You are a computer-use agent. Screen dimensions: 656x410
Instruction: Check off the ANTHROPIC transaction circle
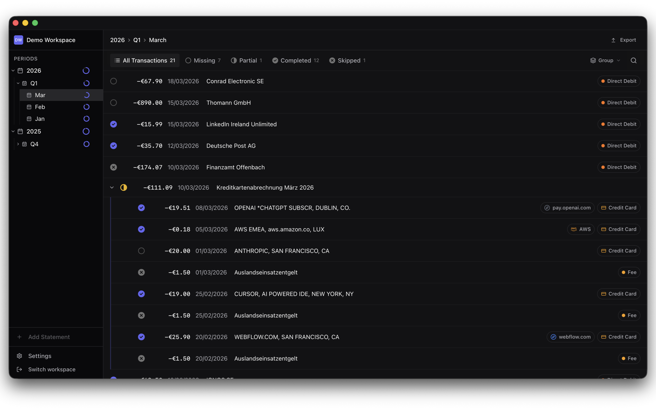coord(141,251)
